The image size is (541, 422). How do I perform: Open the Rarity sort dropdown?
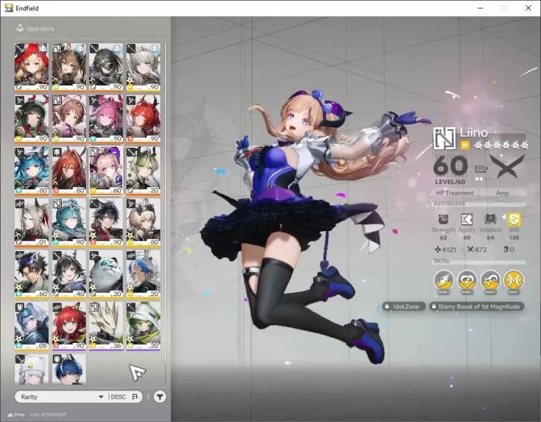coord(62,397)
